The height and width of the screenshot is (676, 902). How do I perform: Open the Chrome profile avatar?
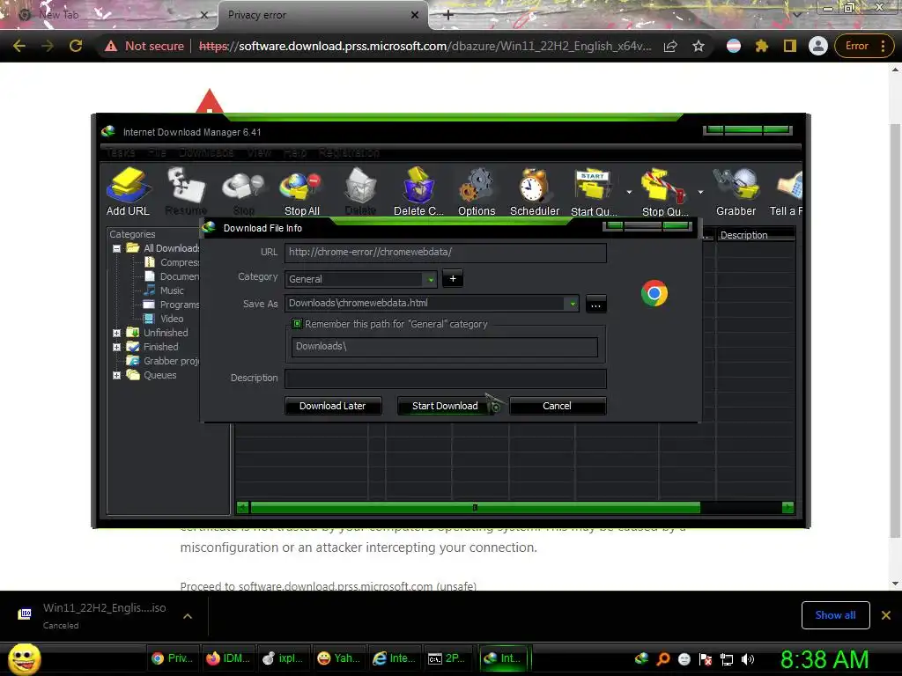coord(818,46)
